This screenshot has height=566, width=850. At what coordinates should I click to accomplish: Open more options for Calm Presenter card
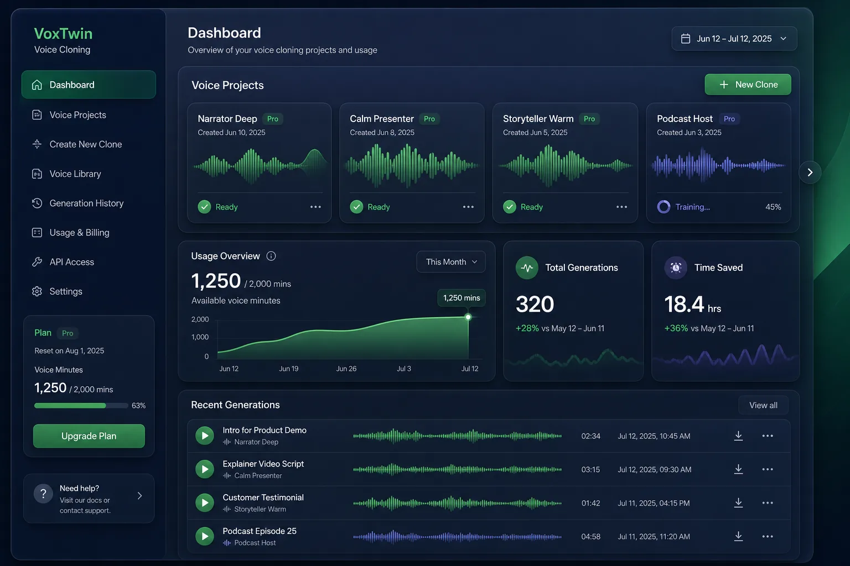pyautogui.click(x=468, y=207)
